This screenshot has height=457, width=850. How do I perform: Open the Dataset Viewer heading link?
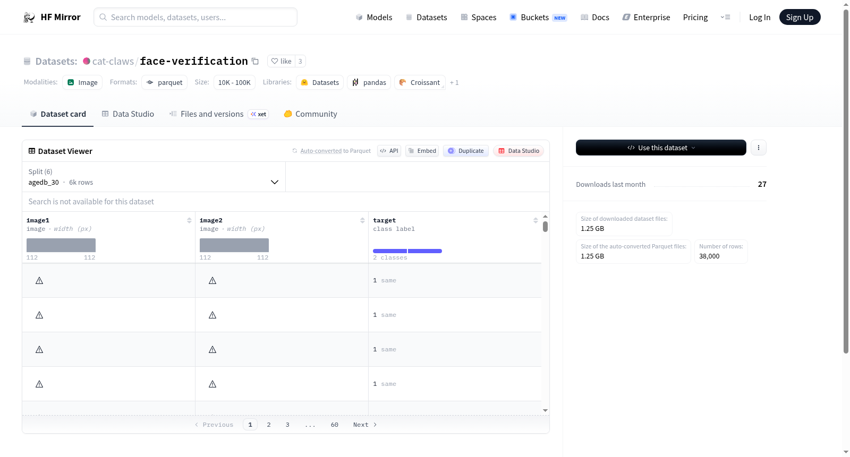point(61,151)
